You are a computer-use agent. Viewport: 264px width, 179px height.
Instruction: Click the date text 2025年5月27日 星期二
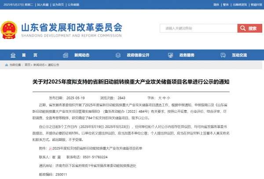point(18,5)
